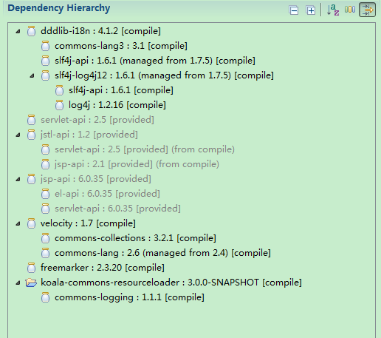Select el-api : 6.0.35 [provided]
The width and height of the screenshot is (381, 338).
point(107,194)
